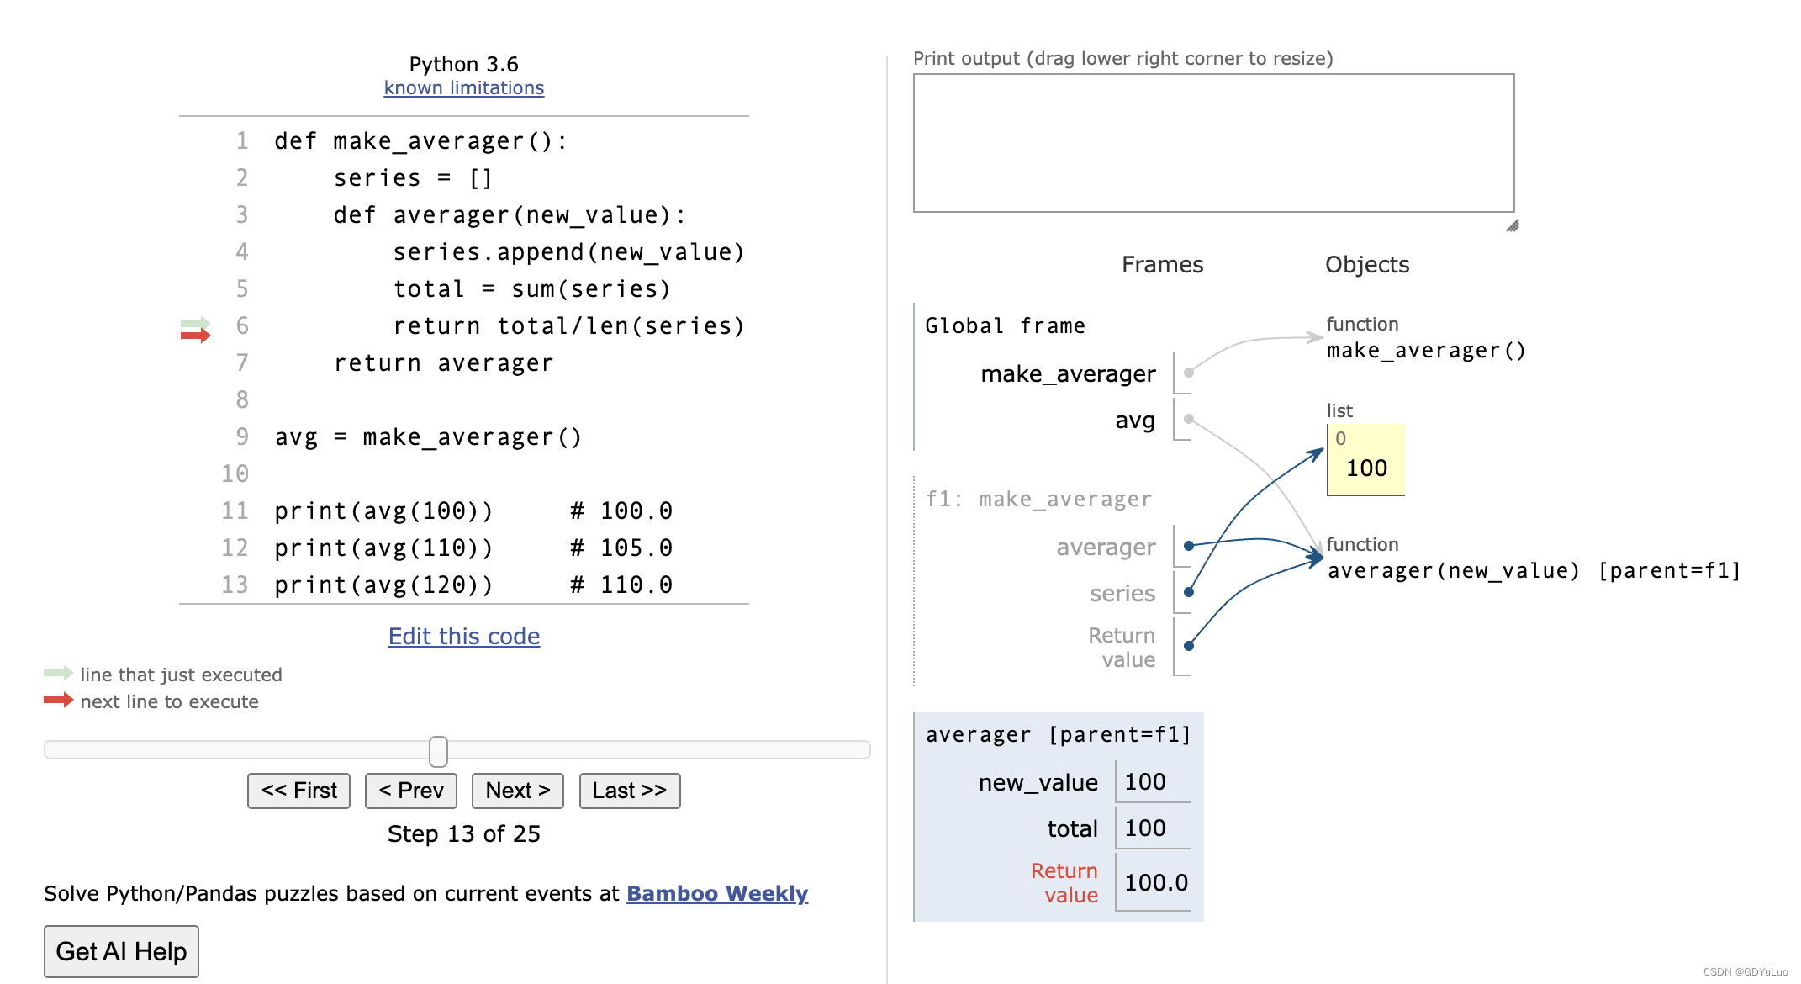Click the series pointer dot in frame f1
This screenshot has width=1801, height=984.
pos(1189,592)
